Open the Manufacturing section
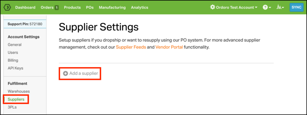 coord(112,7)
